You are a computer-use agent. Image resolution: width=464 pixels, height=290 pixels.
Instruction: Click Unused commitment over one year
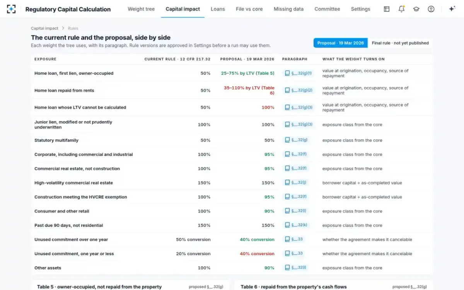pos(71,239)
